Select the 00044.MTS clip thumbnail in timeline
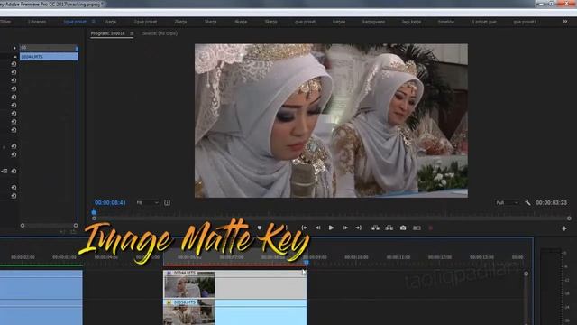Screen dimensions: 577x325 click(x=189, y=287)
